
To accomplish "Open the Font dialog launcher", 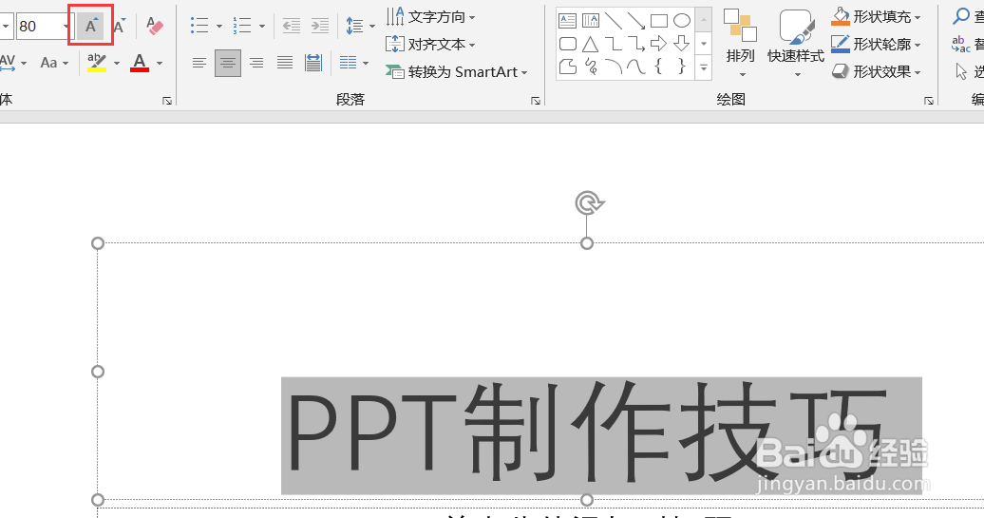I will click(167, 101).
